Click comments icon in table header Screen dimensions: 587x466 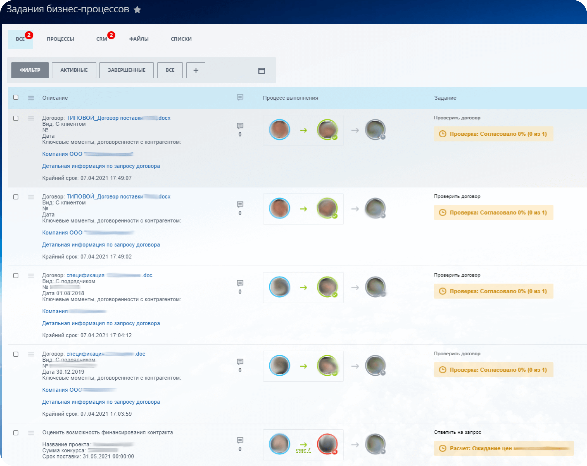[x=240, y=97]
